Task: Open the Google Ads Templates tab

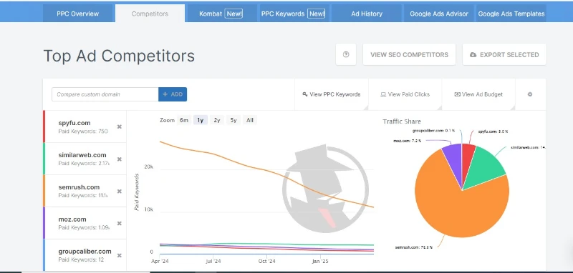Action: point(511,14)
